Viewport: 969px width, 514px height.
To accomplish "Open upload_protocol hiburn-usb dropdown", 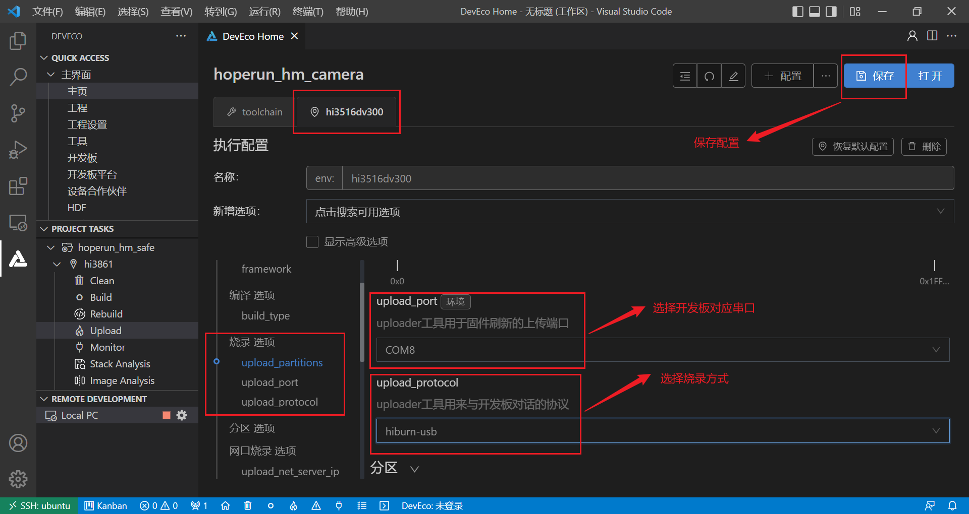I will 663,431.
